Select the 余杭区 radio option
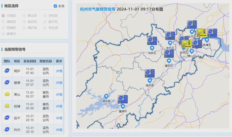 (x=45, y=16)
